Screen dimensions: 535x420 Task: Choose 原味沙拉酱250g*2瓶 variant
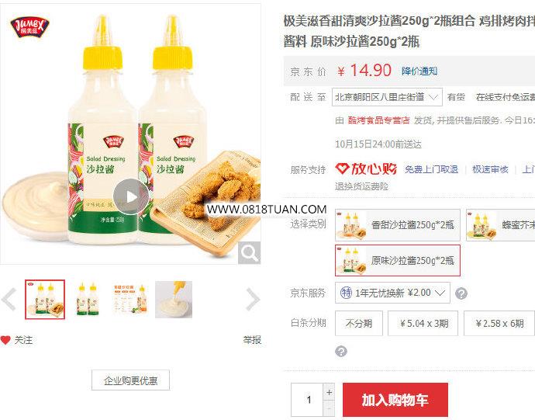(x=398, y=260)
